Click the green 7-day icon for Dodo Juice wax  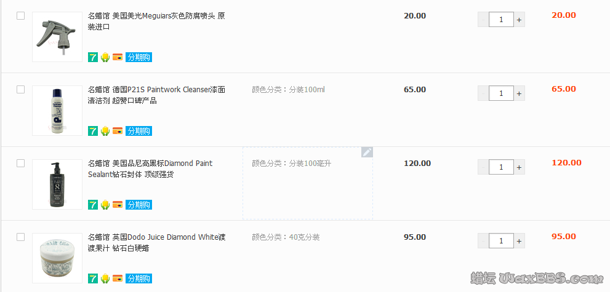click(x=93, y=278)
